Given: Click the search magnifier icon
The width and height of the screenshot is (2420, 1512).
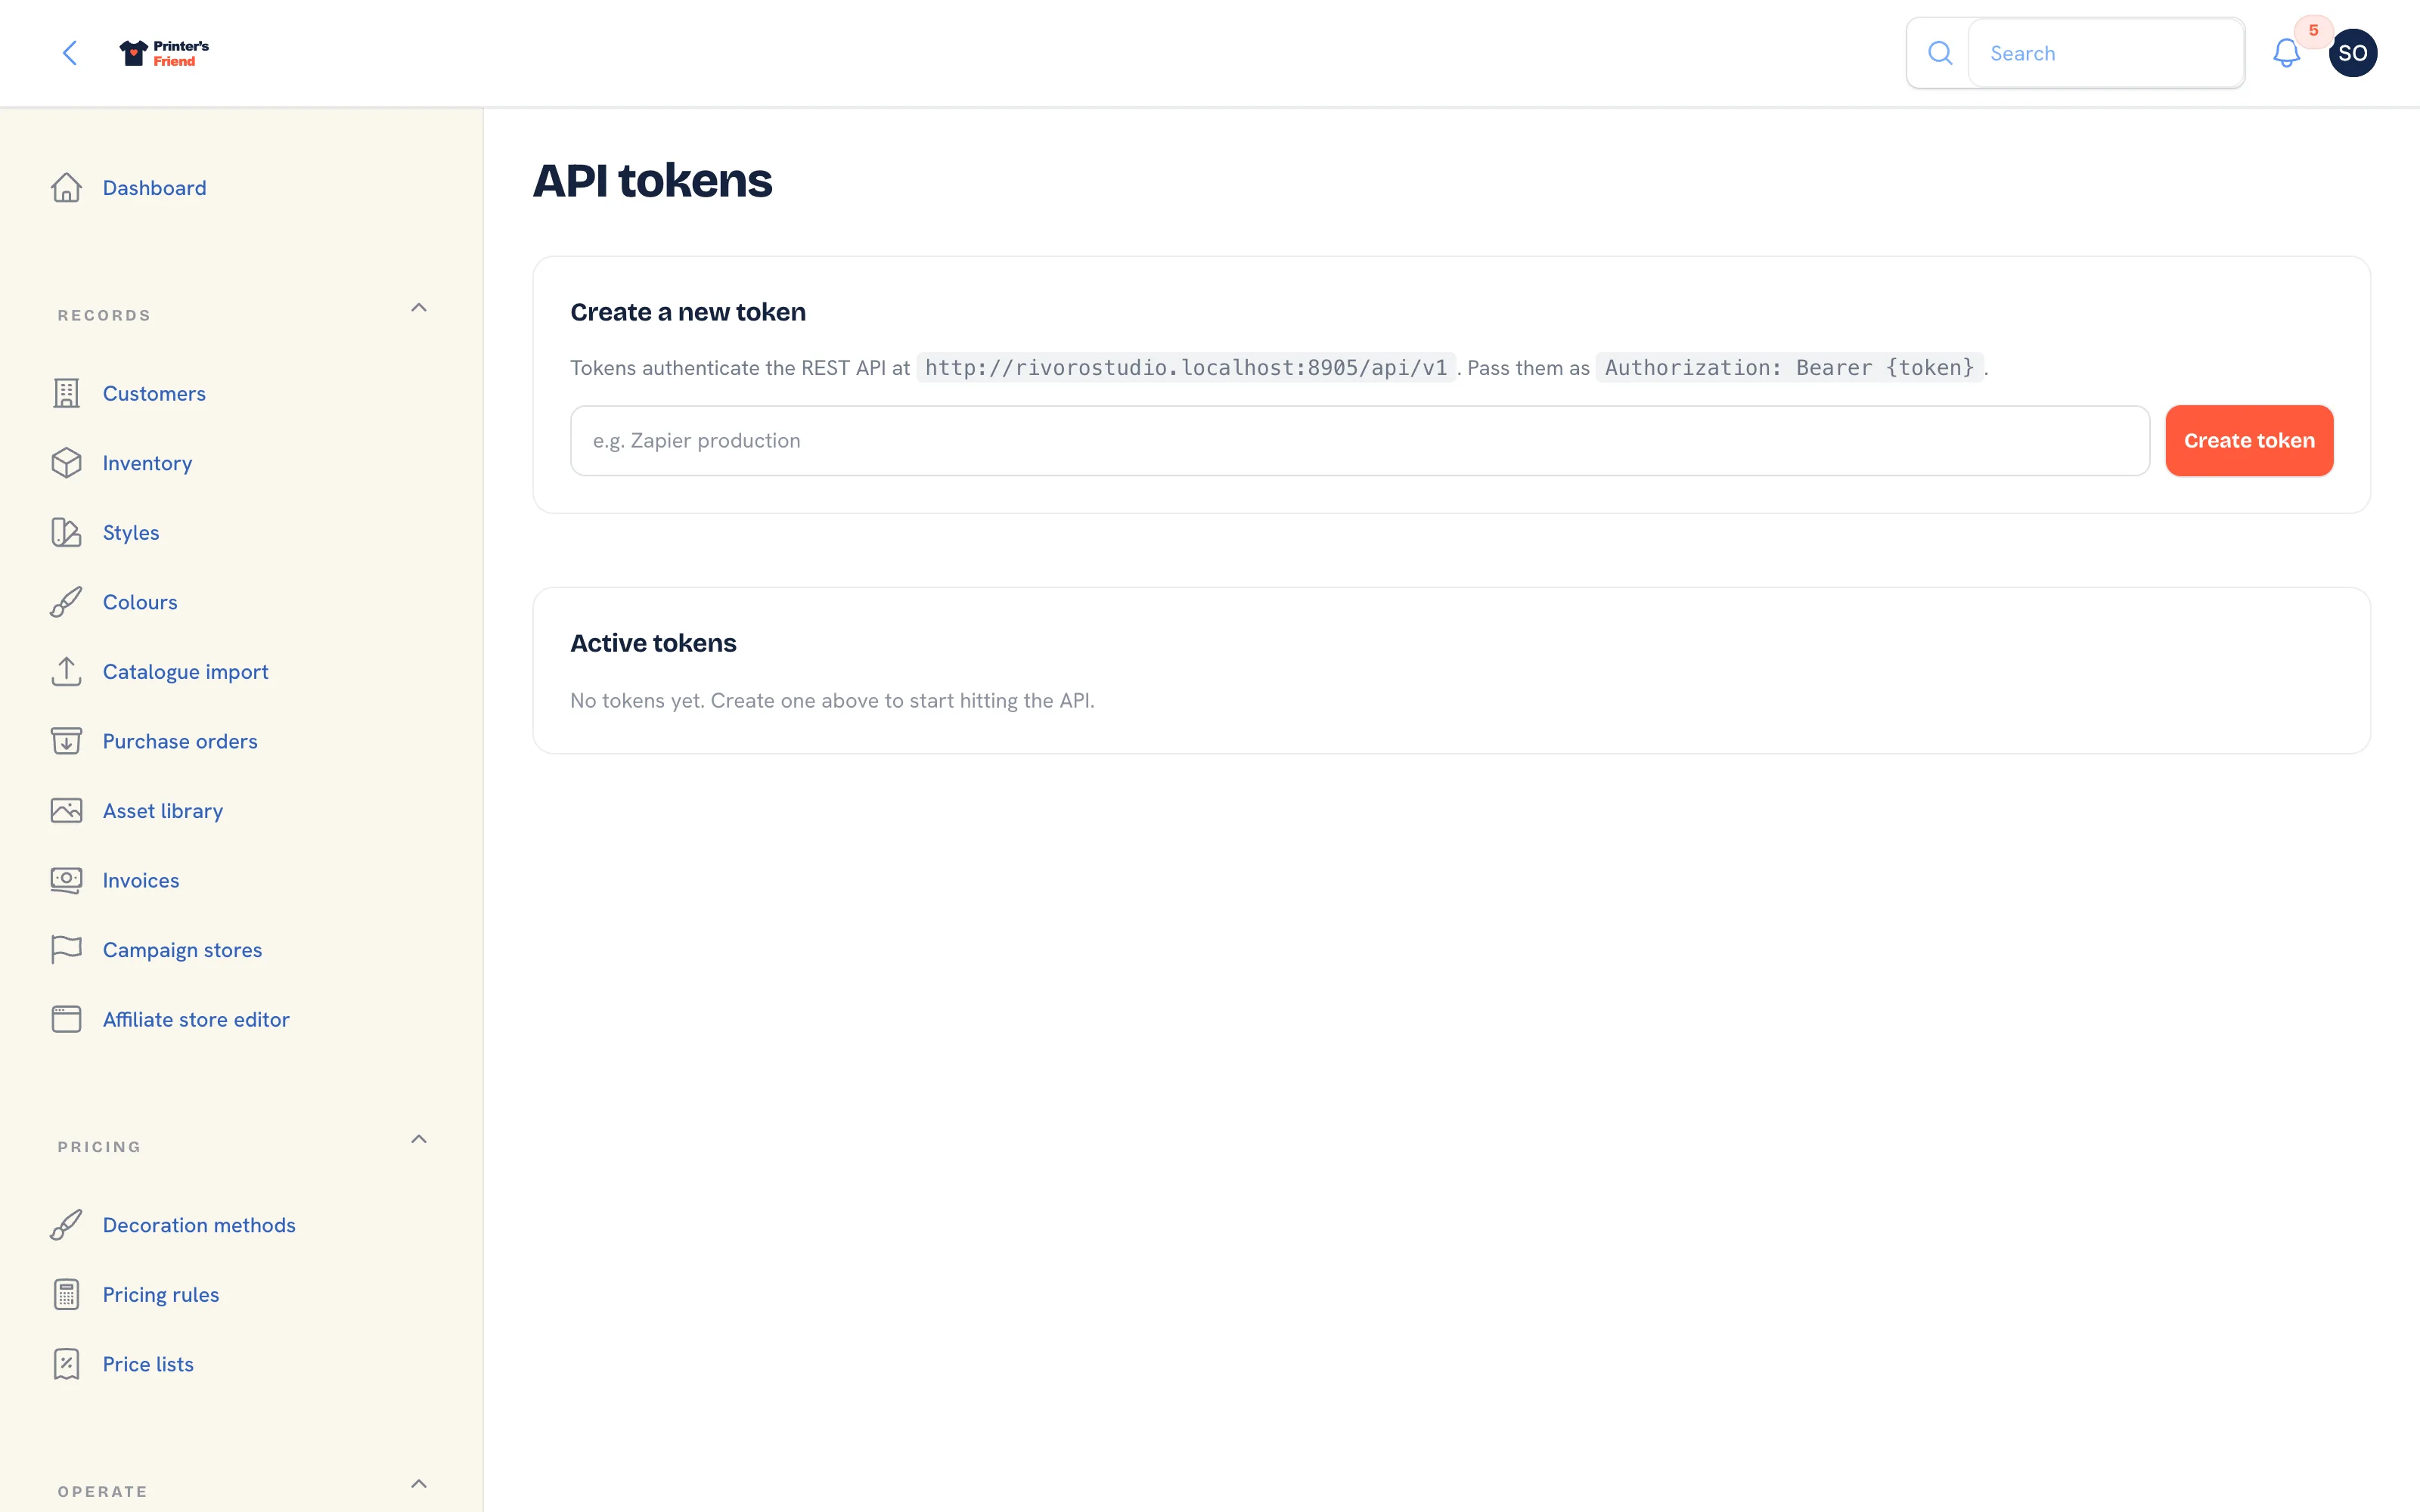Looking at the screenshot, I should [1940, 53].
